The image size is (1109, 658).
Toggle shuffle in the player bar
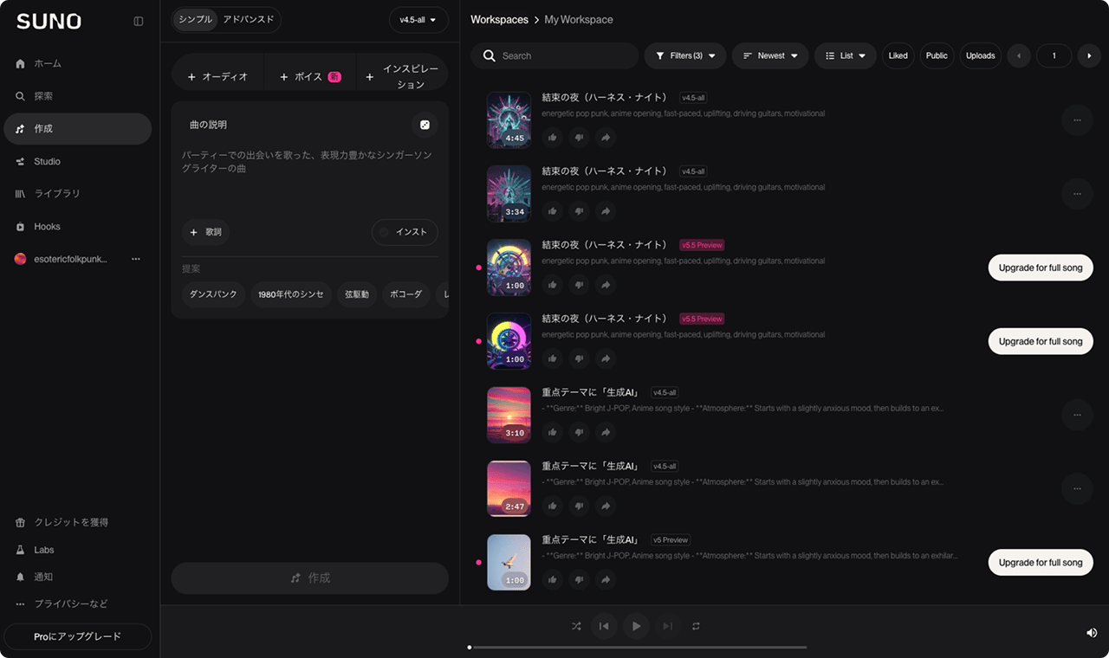[576, 626]
